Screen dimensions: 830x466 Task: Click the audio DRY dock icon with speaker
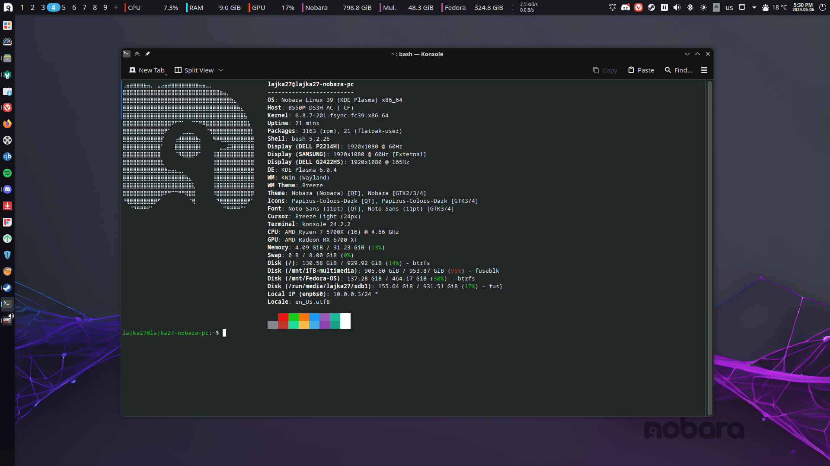pyautogui.click(x=7, y=320)
